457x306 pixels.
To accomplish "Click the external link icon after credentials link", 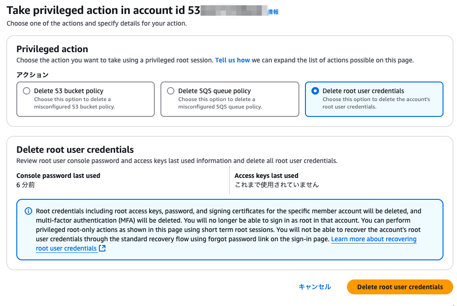I will pyautogui.click(x=102, y=248).
